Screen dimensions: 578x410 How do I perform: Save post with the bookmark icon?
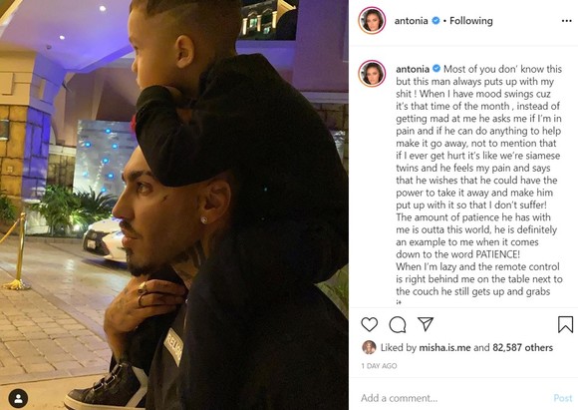[565, 324]
